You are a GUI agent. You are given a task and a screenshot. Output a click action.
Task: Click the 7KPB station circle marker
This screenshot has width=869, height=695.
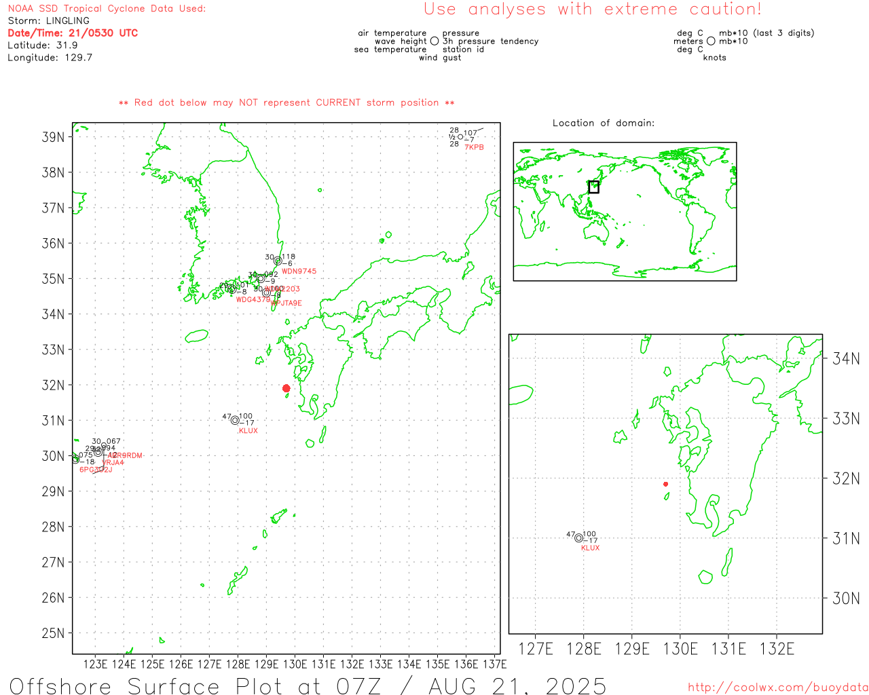[x=460, y=137]
